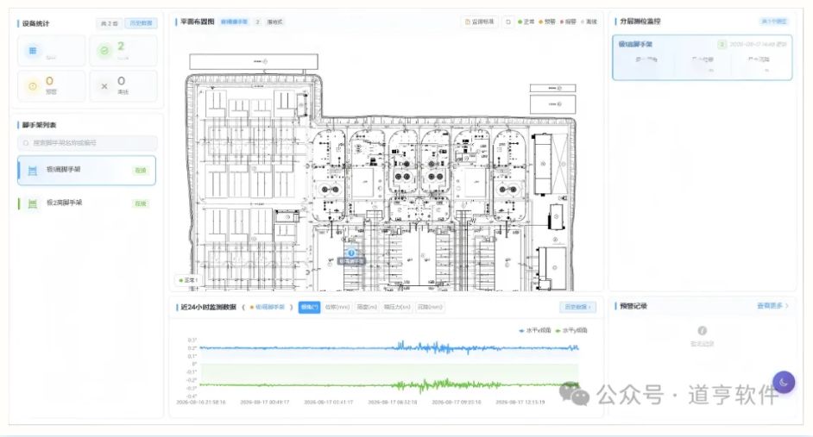The height and width of the screenshot is (437, 813).
Task: Click the online status tag on 银2库脚手架 row
Action: [x=141, y=203]
